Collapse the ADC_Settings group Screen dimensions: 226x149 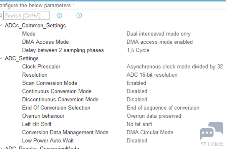coord(1,58)
